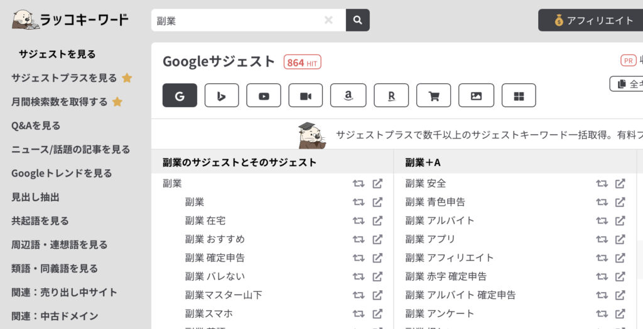Image resolution: width=643 pixels, height=329 pixels.
Task: Click the サジェストプラス promo banner text
Action: click(489, 135)
